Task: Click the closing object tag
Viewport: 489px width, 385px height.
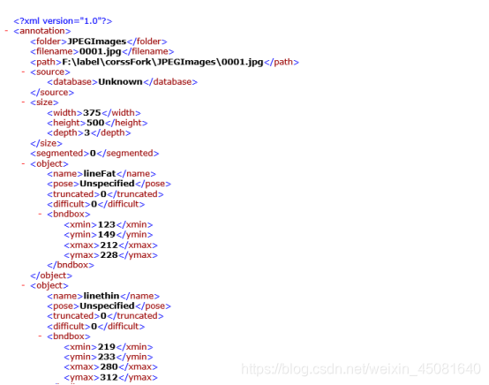Action: [x=51, y=276]
